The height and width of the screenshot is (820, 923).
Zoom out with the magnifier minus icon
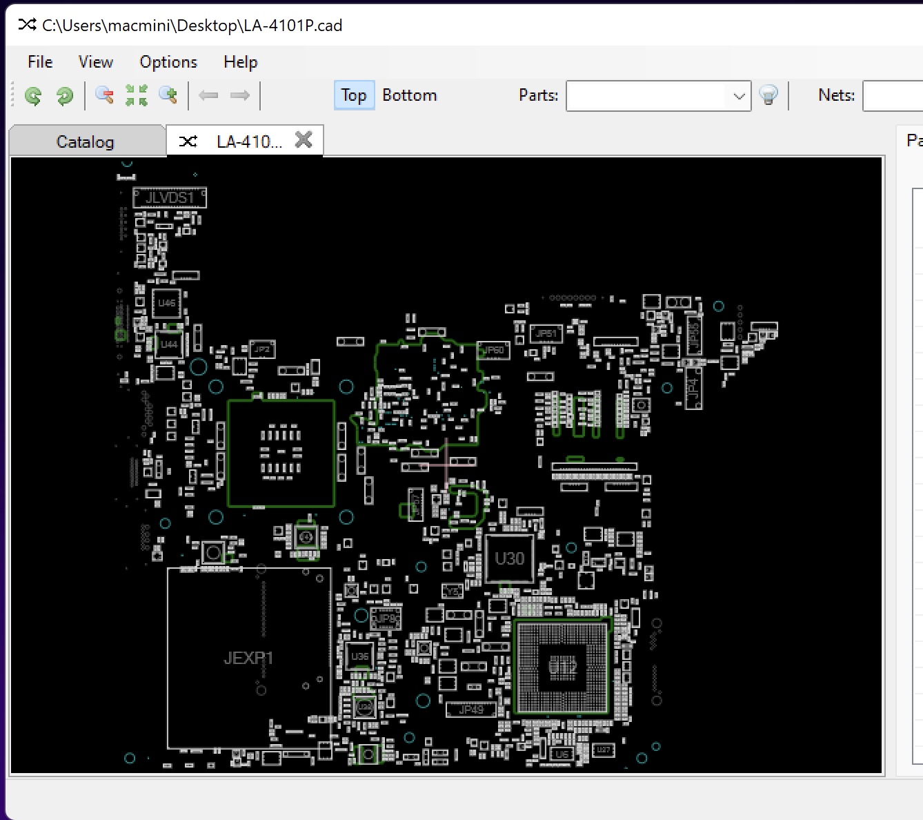(x=105, y=95)
